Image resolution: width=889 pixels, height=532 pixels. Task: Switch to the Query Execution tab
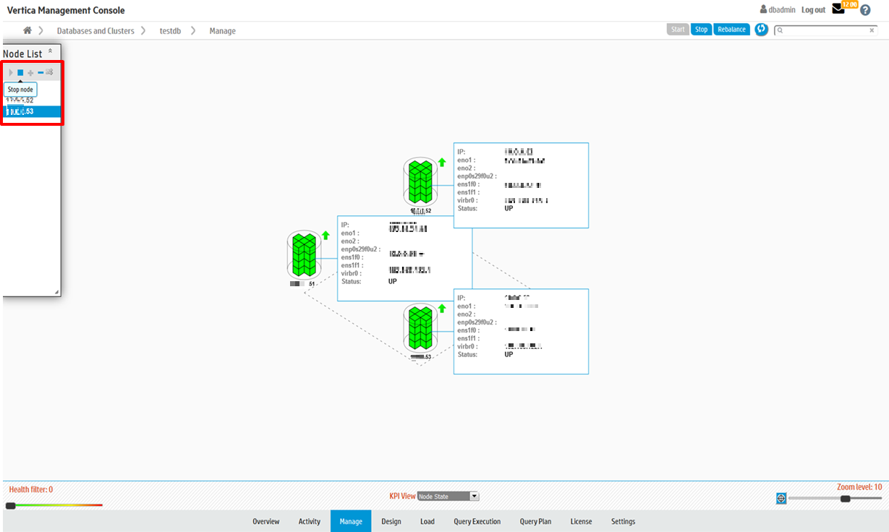tap(477, 521)
